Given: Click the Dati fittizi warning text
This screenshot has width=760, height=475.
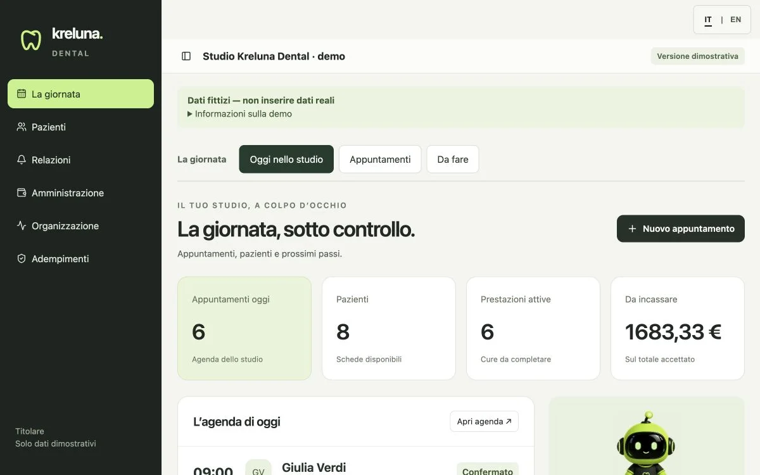Looking at the screenshot, I should (x=261, y=100).
